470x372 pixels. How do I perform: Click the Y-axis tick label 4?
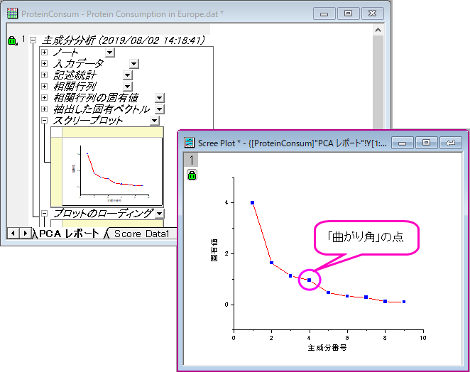pyautogui.click(x=226, y=202)
